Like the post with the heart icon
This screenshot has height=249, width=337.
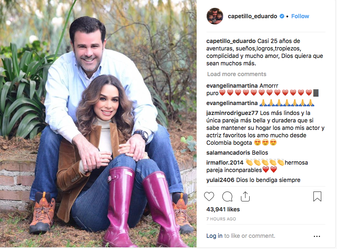click(209, 196)
